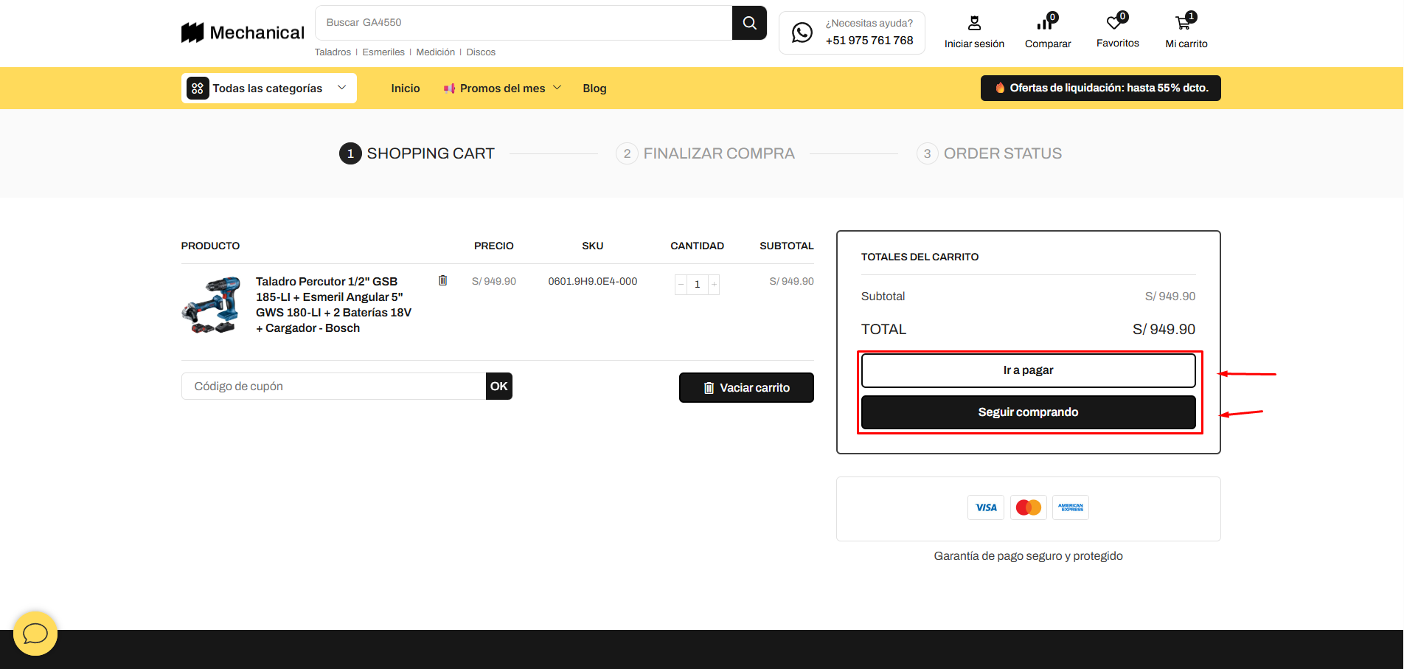Open the Taladro Percutor product title
The height and width of the screenshot is (669, 1404).
(x=333, y=305)
